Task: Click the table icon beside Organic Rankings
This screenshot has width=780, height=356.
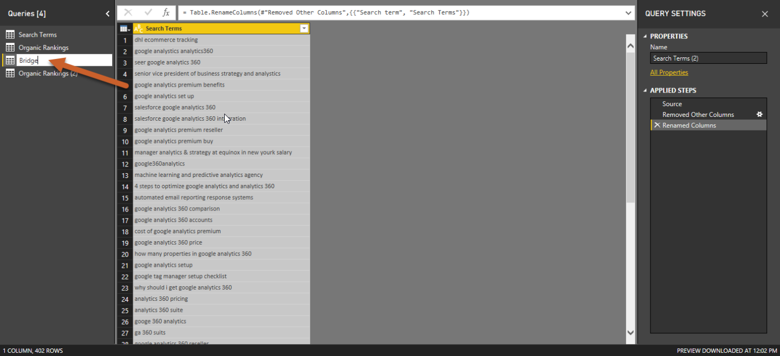Action: 10,47
